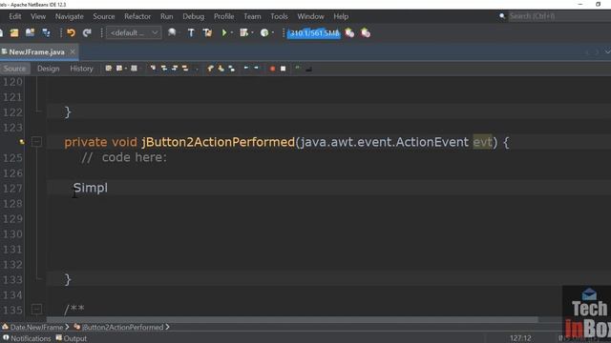This screenshot has width=611, height=343.
Task: Open the Profile Project dropdown arrow
Action: point(272,33)
